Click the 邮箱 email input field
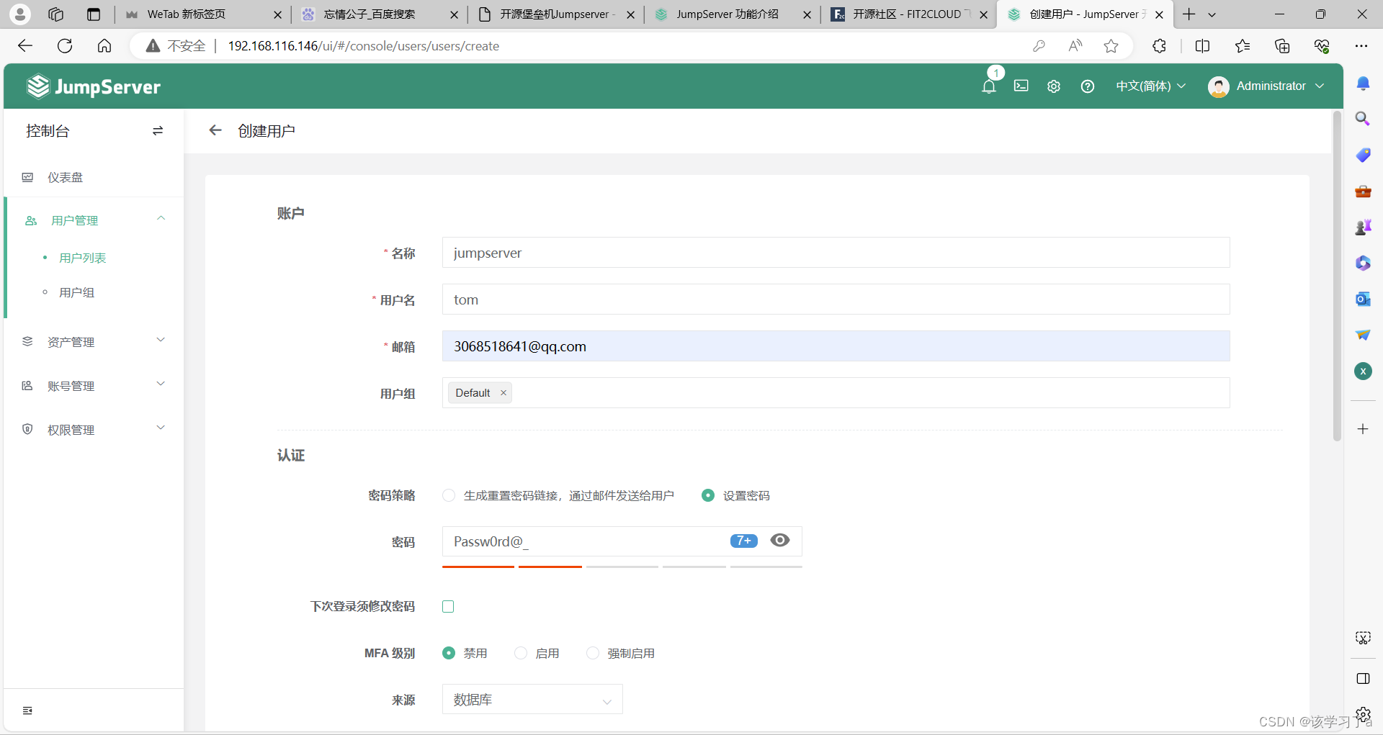Screen dimensions: 1383x735 836,346
